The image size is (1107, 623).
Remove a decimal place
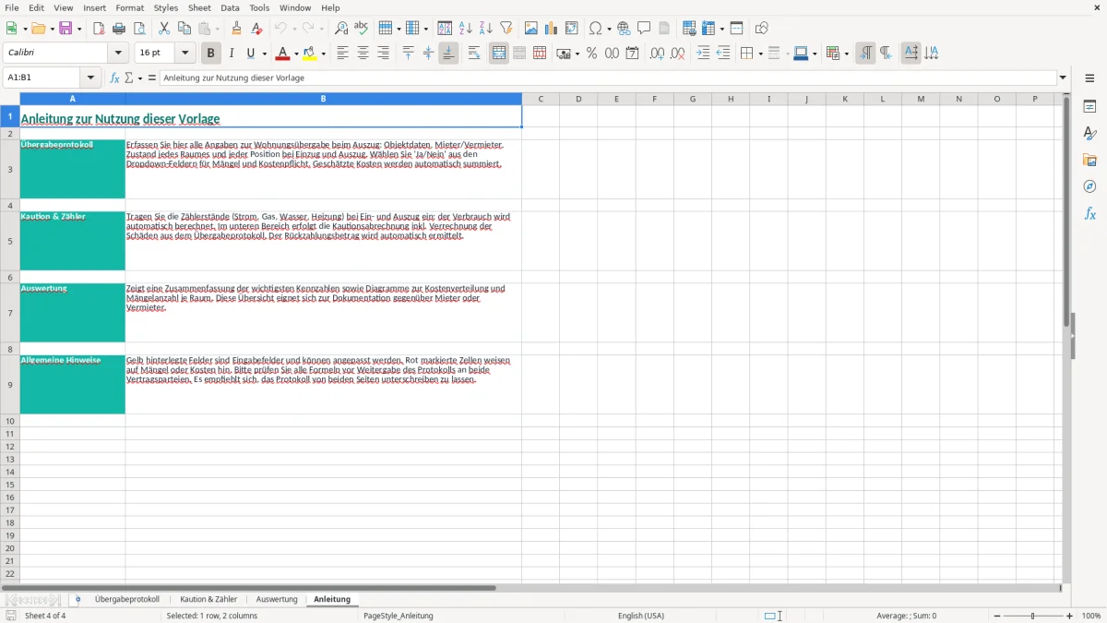(678, 54)
